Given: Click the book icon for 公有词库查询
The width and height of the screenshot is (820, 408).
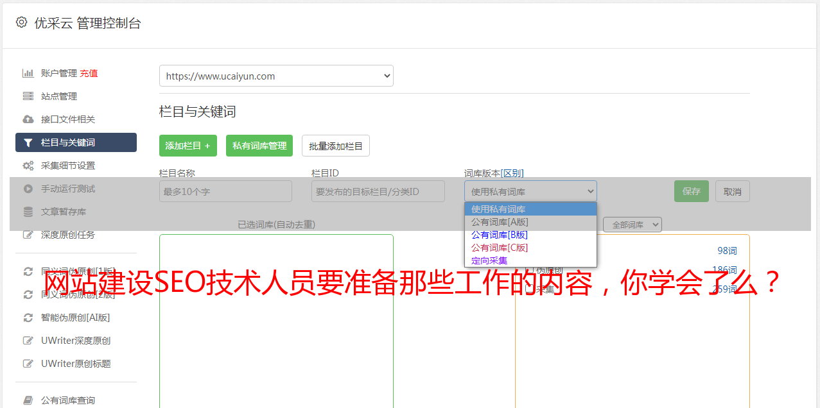Looking at the screenshot, I should coord(28,400).
